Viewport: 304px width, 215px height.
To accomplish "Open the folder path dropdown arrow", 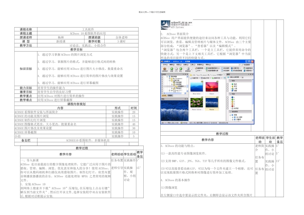I will tap(224, 75).
